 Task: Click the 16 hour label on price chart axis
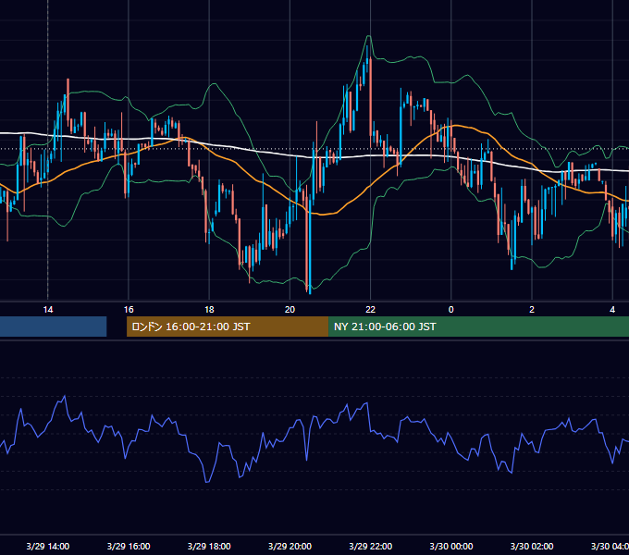click(129, 310)
